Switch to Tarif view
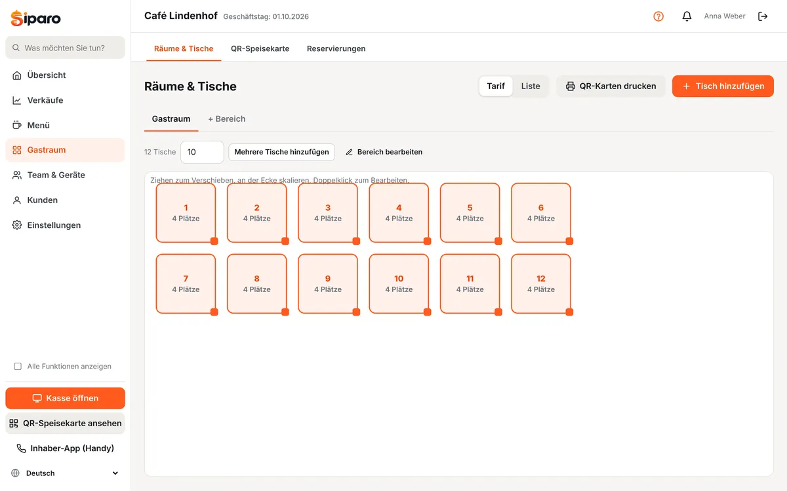This screenshot has height=491, width=787. coord(496,86)
